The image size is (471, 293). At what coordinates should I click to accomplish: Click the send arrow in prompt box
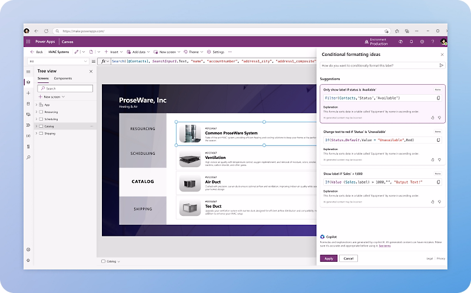[x=441, y=65]
